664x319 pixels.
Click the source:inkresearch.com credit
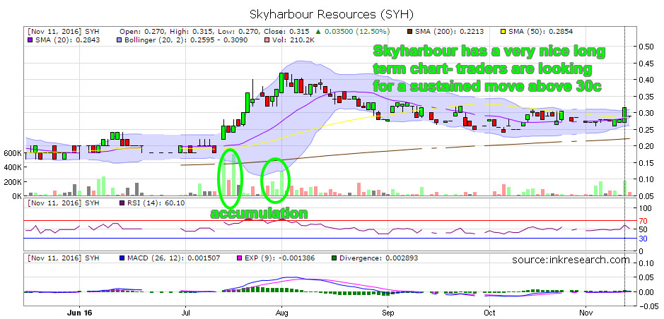coord(571,260)
